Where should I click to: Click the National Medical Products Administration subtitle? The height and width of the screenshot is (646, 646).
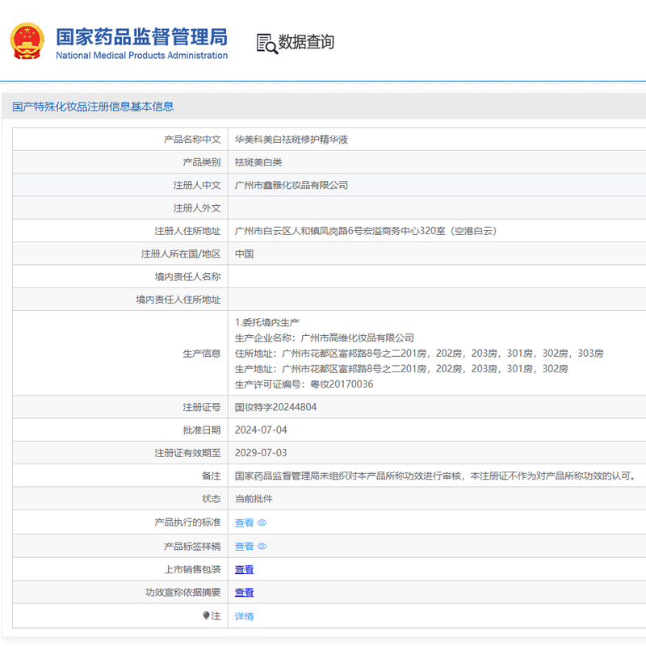141,56
